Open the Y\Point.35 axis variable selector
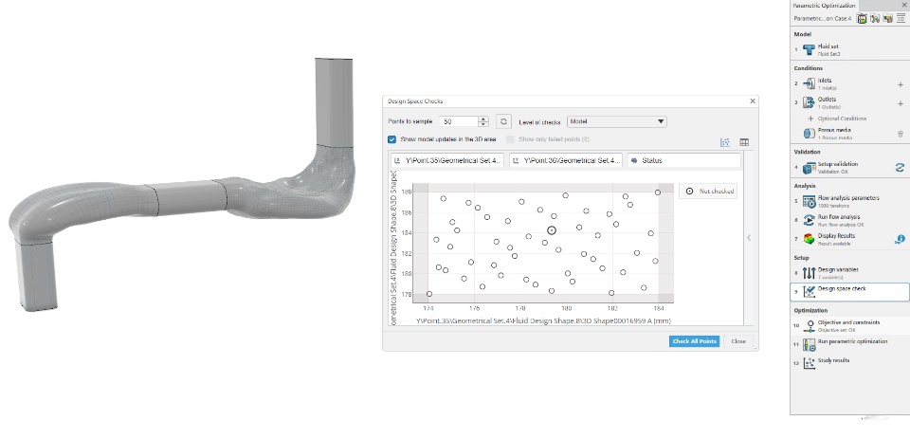Screen dimensions: 910x439 pyautogui.click(x=446, y=160)
